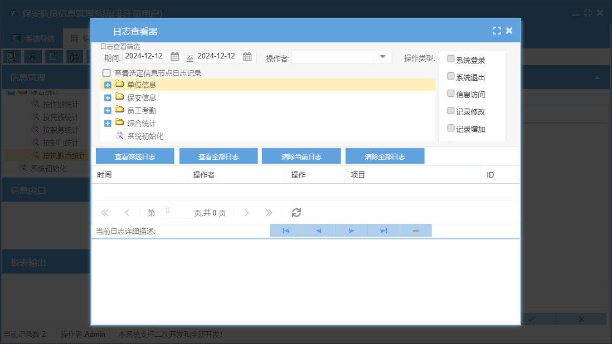
Task: Click 查看筛选日志 button
Action: [x=135, y=156]
